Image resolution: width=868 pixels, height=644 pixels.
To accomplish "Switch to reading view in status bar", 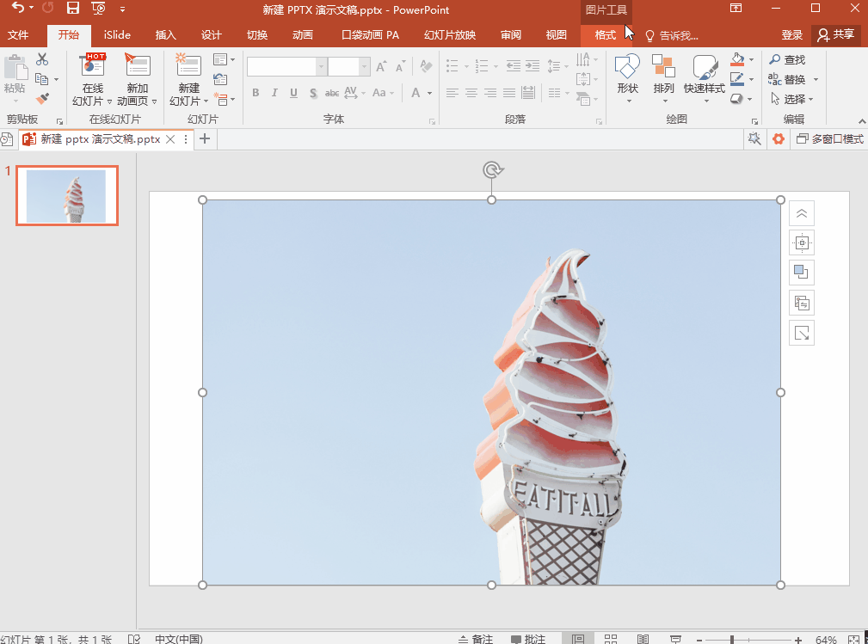I will (x=643, y=639).
